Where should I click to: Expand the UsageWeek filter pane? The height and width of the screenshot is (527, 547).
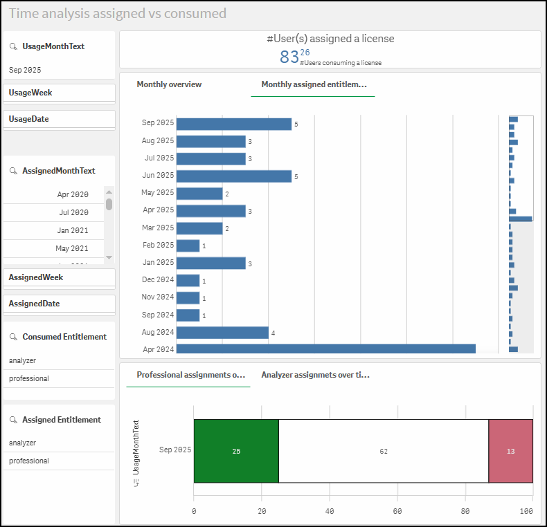pos(59,93)
